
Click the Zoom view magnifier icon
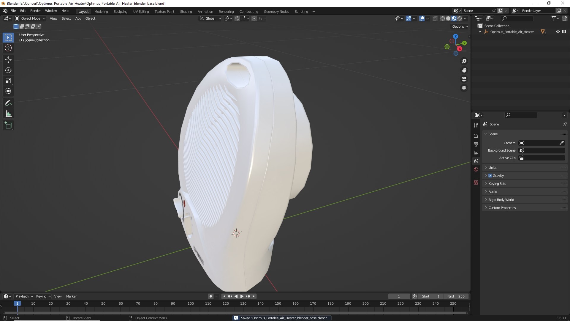click(464, 61)
